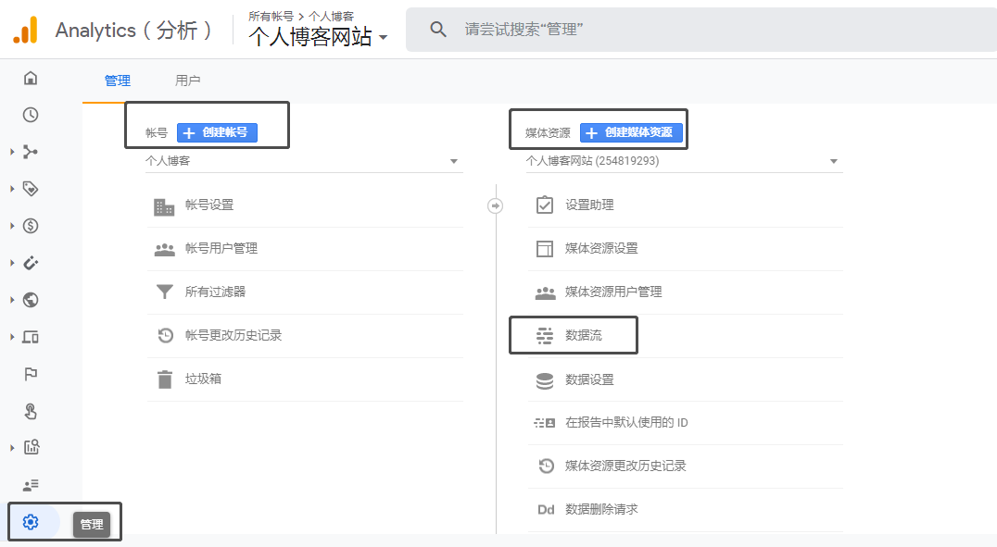Viewport: 997px width, 547px height.
Task: Click the 创建媒体资源 button
Action: pos(631,132)
